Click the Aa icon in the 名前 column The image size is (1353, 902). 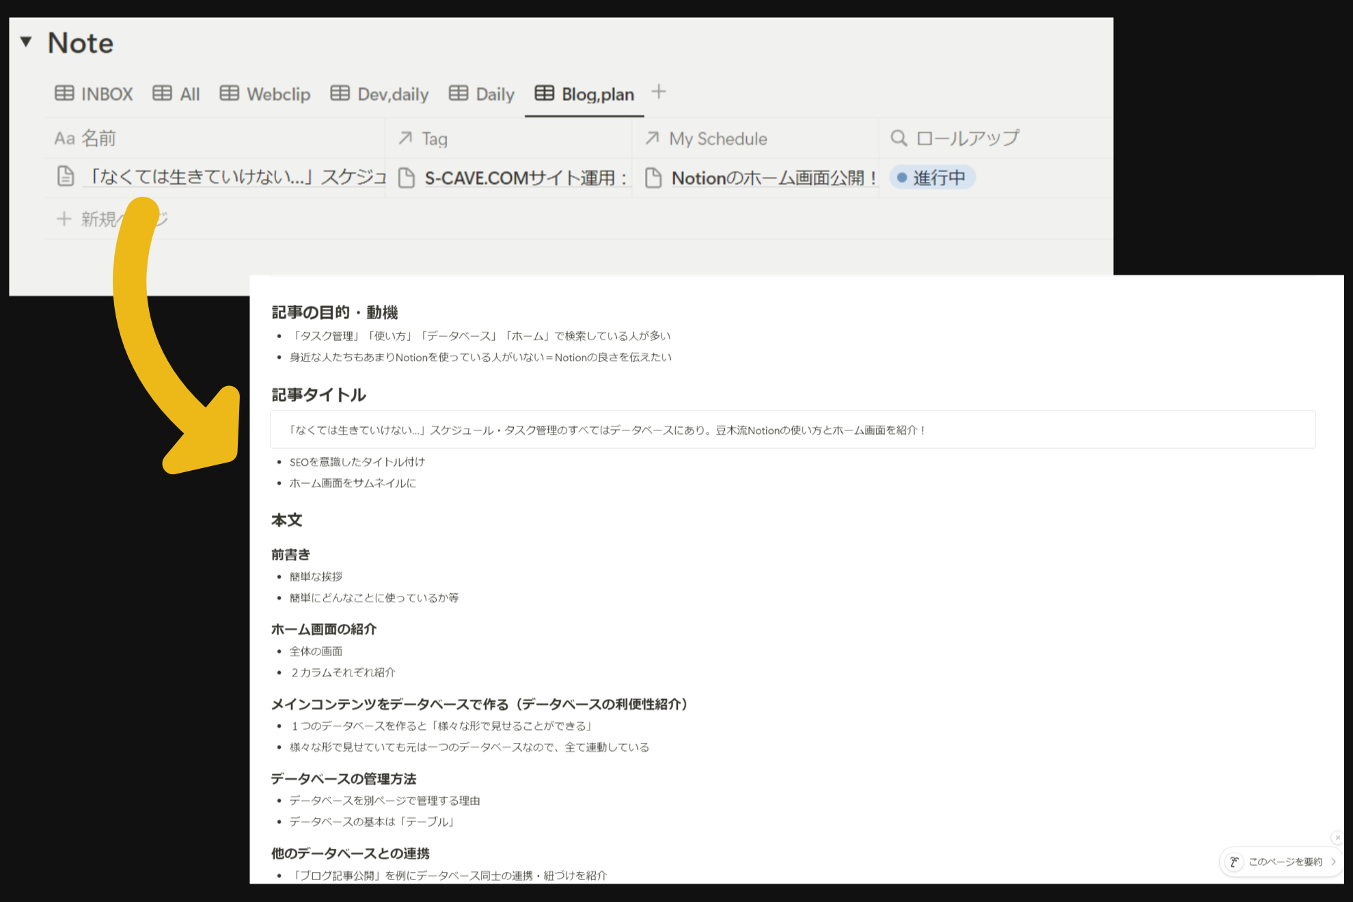(64, 137)
